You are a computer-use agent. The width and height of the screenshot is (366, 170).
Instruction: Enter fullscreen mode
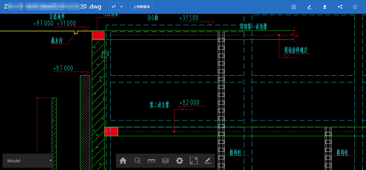[x=194, y=161]
